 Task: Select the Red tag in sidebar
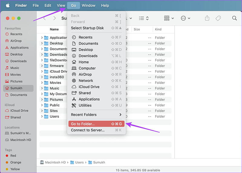point(11,155)
